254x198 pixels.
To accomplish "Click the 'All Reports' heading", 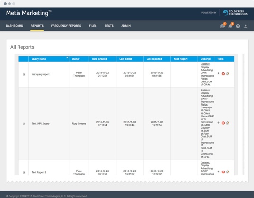I will point(22,47).
